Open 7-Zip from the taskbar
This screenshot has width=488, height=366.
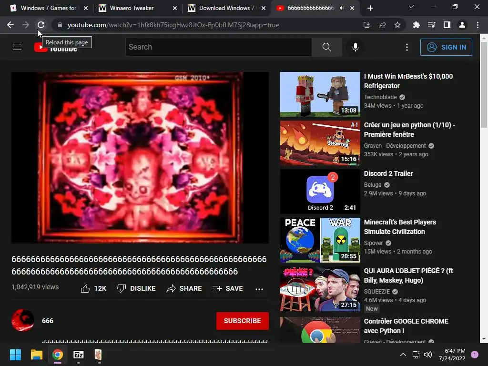[79, 355]
